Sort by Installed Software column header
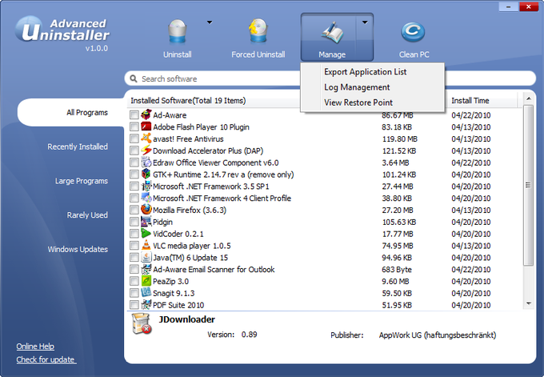The height and width of the screenshot is (377, 544). pyautogui.click(x=188, y=101)
